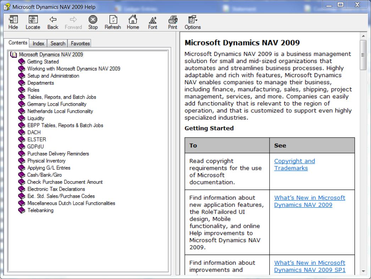Select Germany Local Functionality topic
This screenshot has height=279, width=371.
click(57, 104)
